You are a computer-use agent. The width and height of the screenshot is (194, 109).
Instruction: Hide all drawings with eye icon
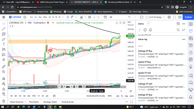click(4, 94)
